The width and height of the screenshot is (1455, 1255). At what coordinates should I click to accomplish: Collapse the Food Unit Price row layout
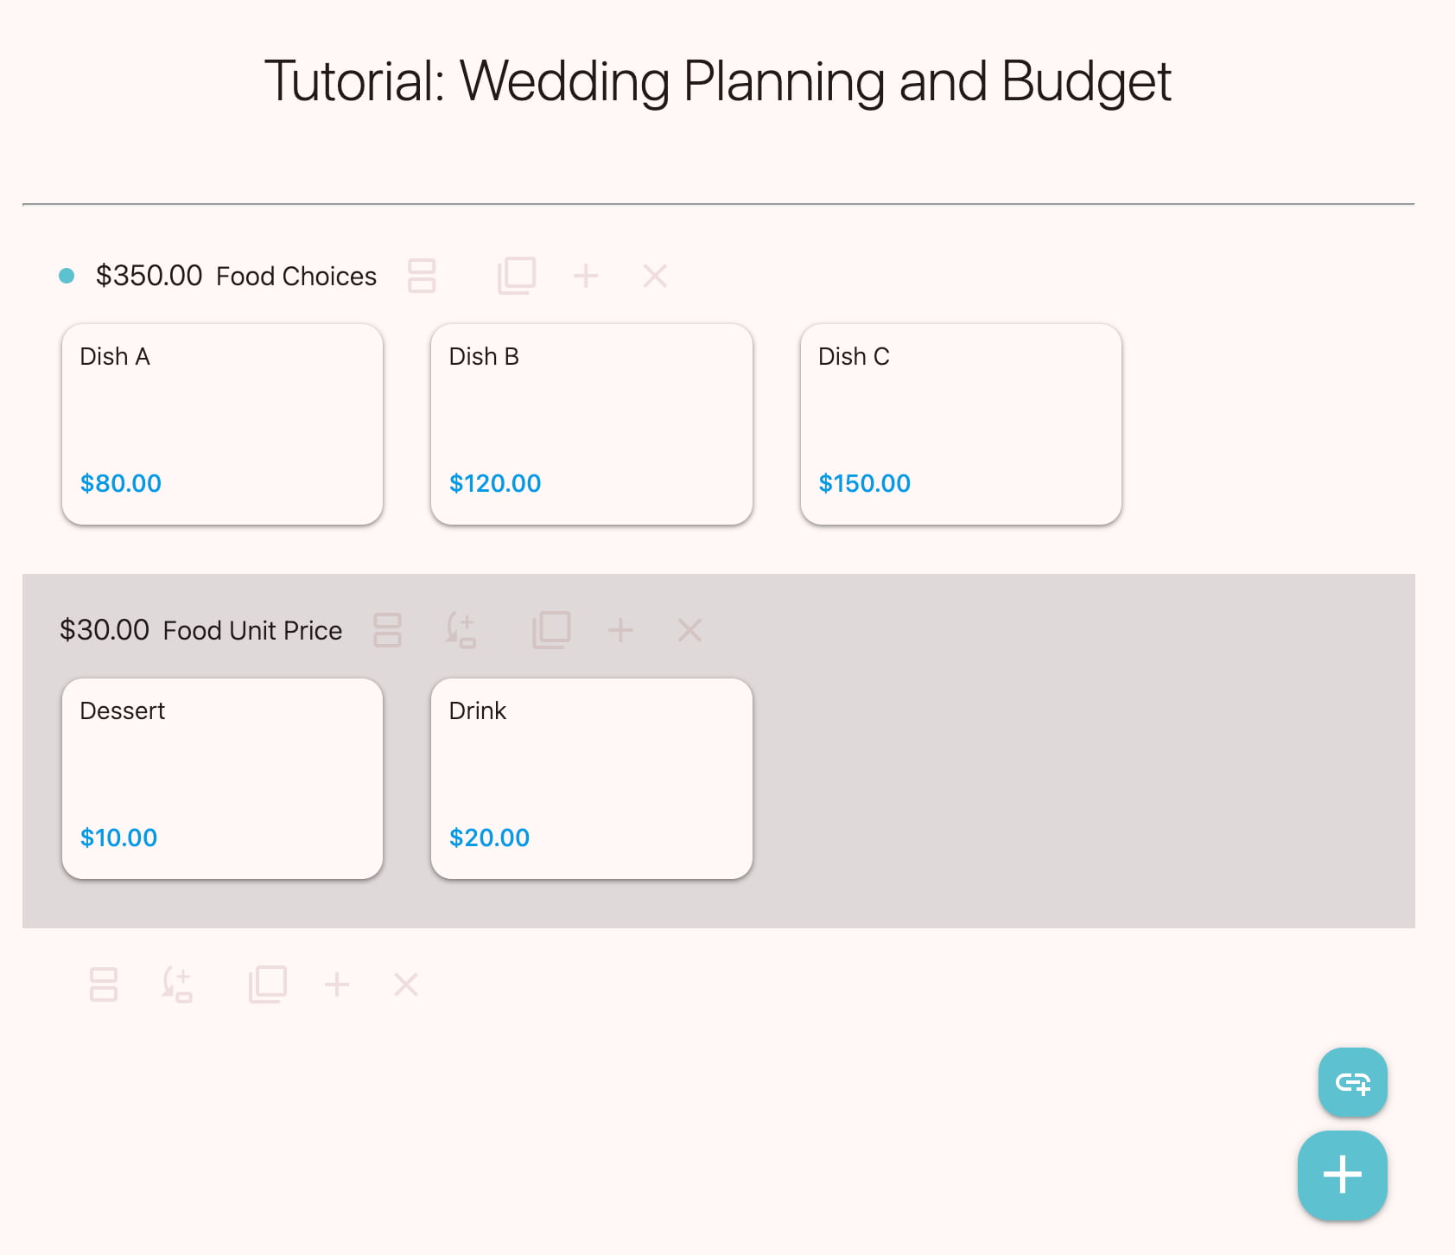(x=388, y=629)
